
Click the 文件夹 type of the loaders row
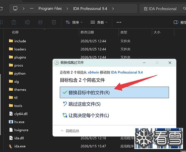coord(125,49)
